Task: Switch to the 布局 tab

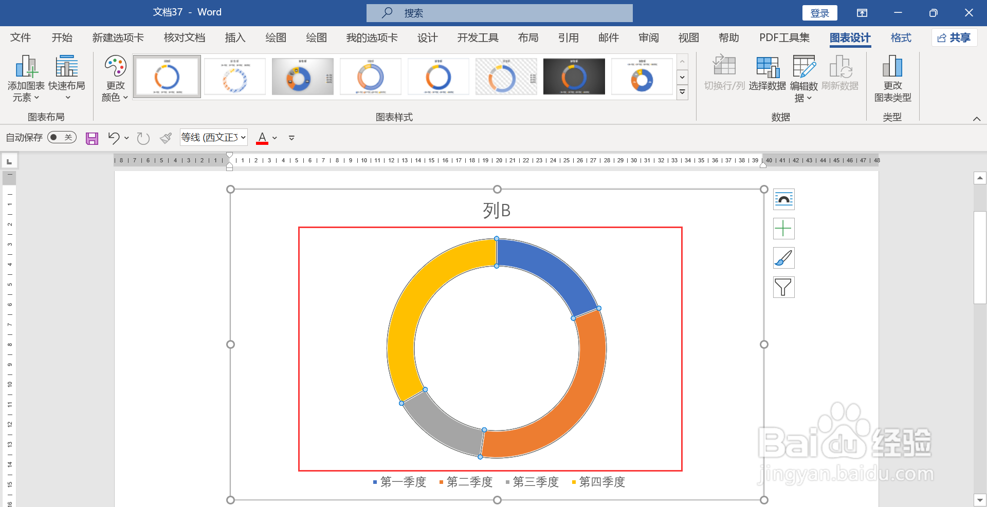Action: pos(528,37)
